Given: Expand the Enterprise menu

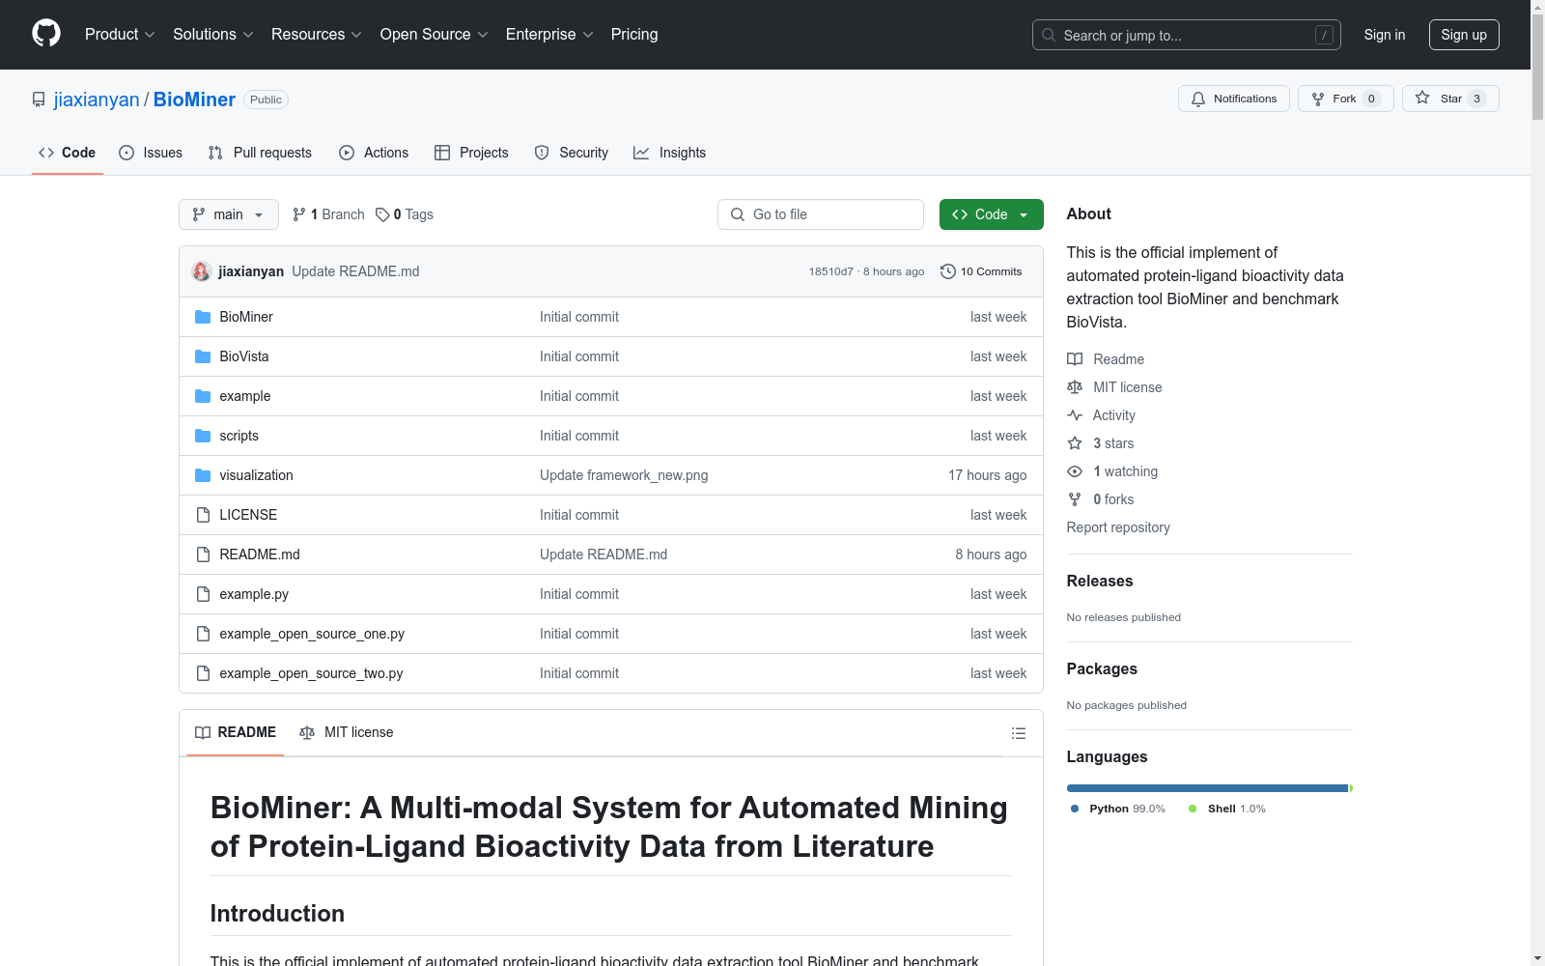Looking at the screenshot, I should (x=549, y=34).
